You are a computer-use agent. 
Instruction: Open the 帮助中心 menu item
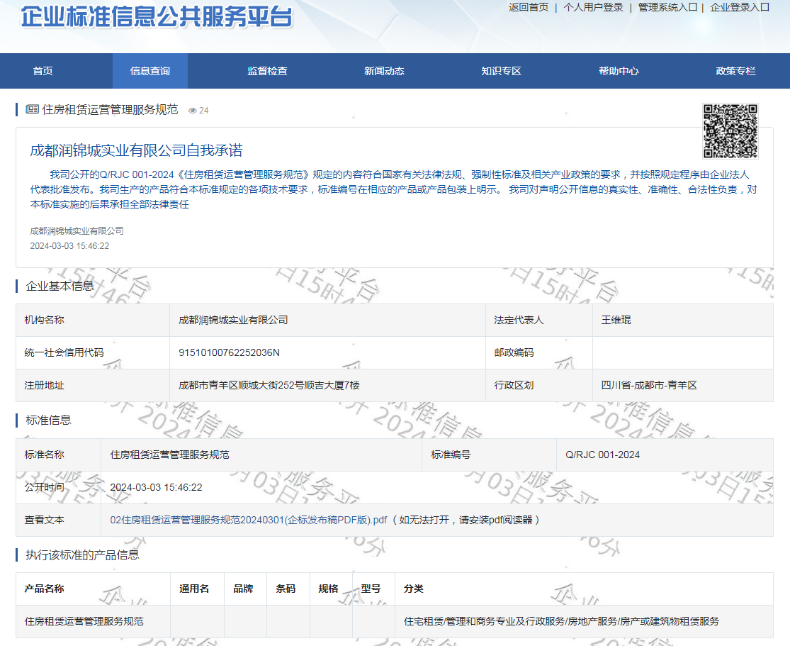[x=619, y=71]
